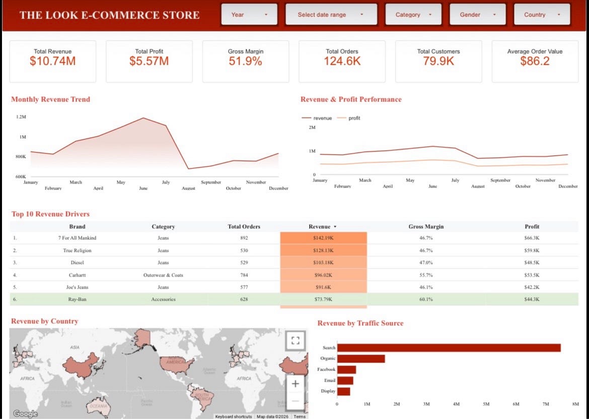Click the Gross Margin 51.9% scorecard

(246, 61)
